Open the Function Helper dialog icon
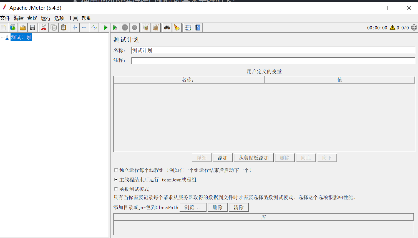The width and height of the screenshot is (418, 238). pos(188,27)
